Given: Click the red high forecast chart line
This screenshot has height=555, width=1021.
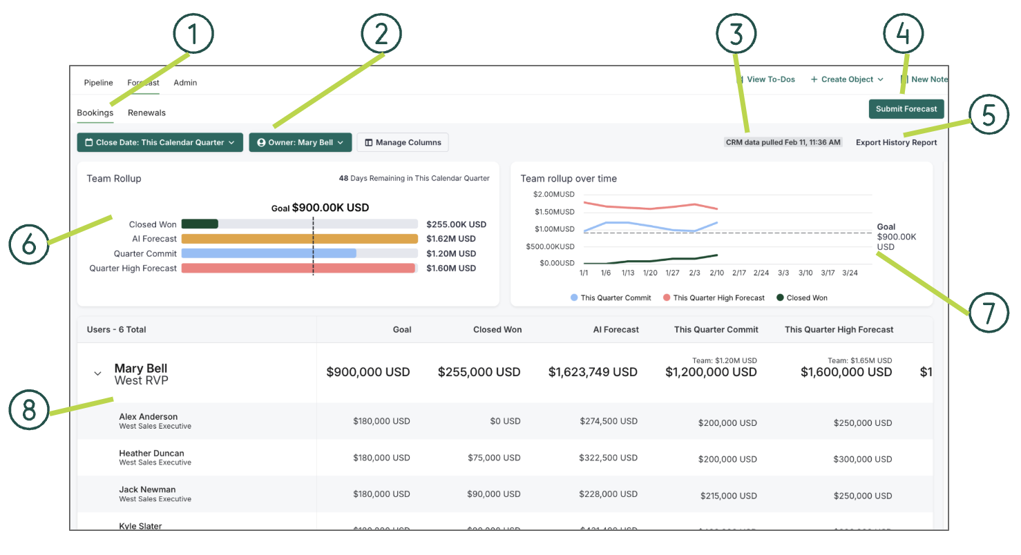Looking at the screenshot, I should click(x=651, y=206).
